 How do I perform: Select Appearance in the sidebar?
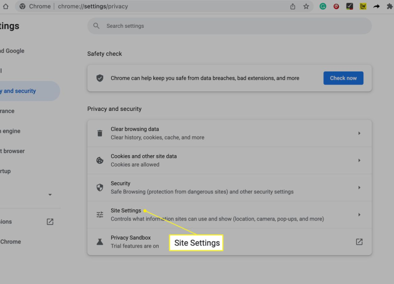coord(7,111)
